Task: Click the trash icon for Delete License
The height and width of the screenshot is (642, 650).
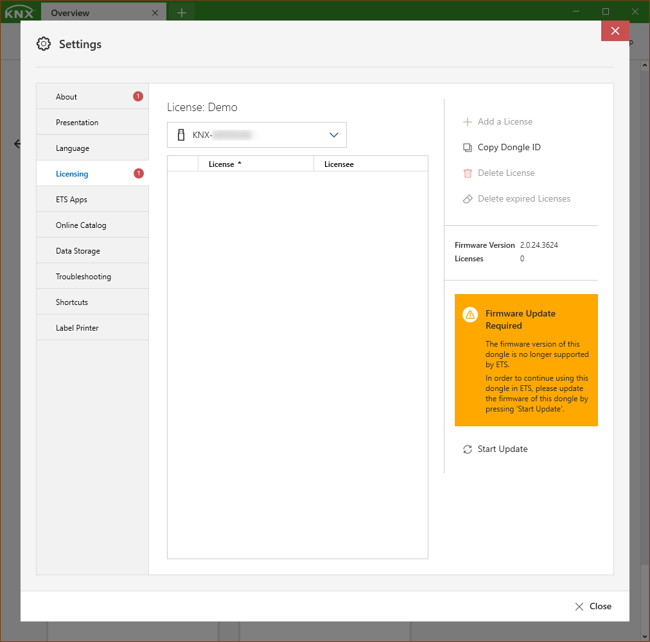Action: pyautogui.click(x=467, y=173)
